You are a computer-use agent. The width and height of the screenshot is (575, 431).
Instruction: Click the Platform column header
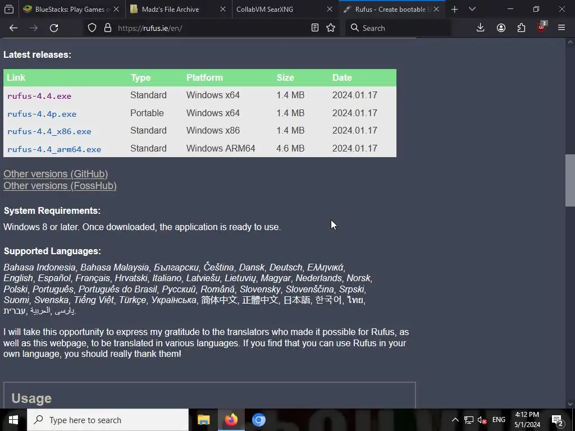click(204, 77)
